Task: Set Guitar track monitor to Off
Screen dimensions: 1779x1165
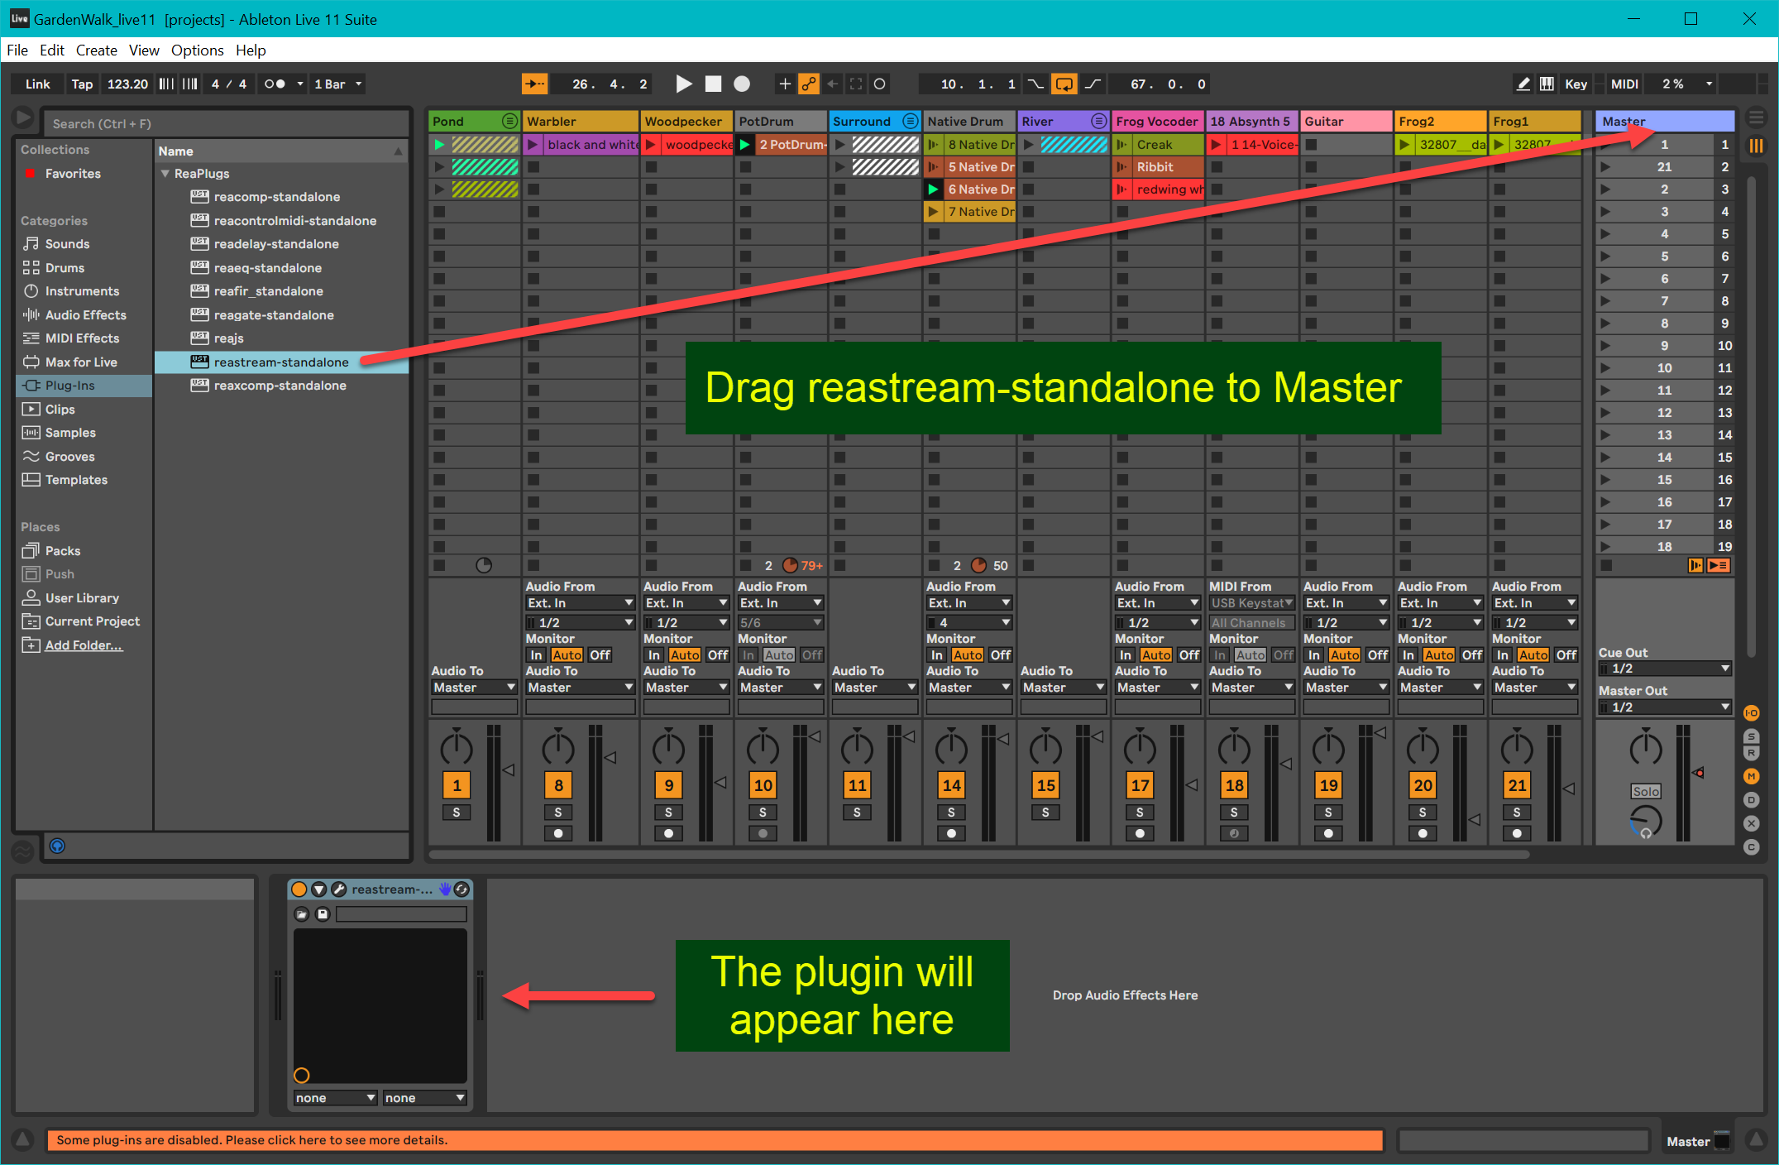Action: pos(1377,654)
